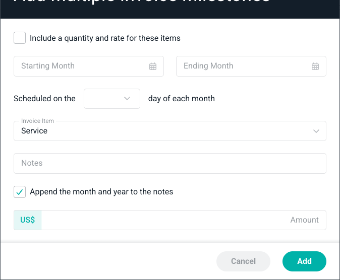Focus the Ending Month field

pyautogui.click(x=251, y=66)
